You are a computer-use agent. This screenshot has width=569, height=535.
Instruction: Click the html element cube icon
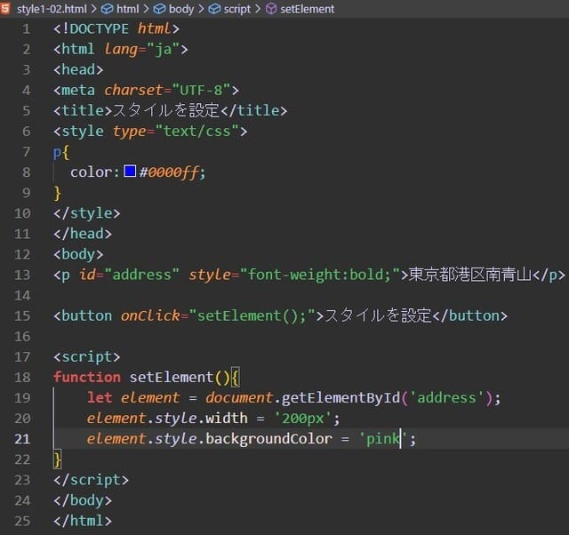pyautogui.click(x=107, y=9)
